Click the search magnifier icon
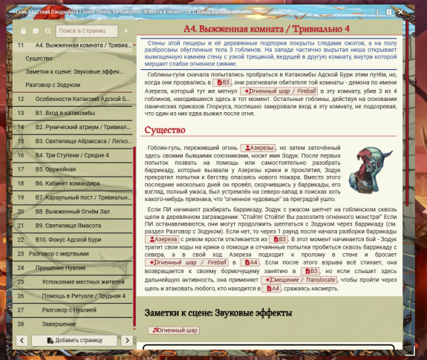 click(48, 30)
